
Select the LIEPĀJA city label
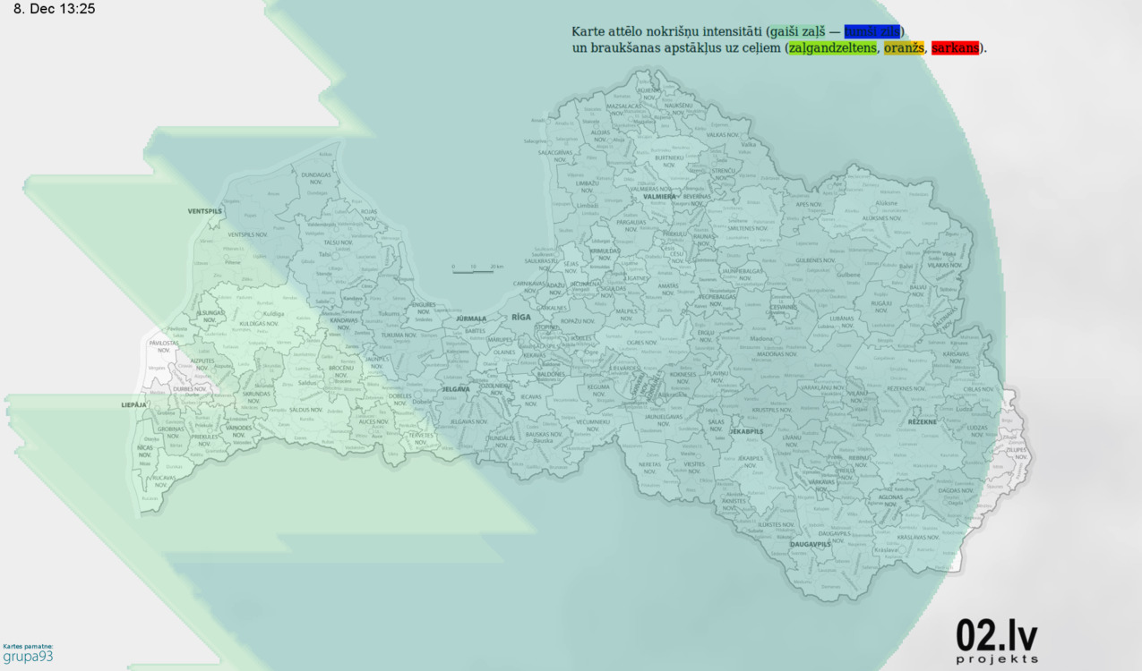(x=133, y=405)
